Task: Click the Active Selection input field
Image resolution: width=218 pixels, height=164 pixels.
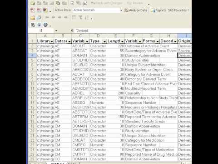Action: click(x=96, y=10)
